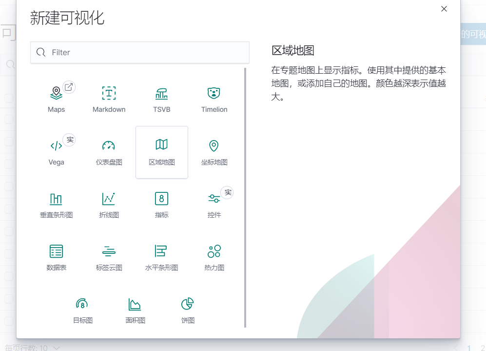The image size is (486, 351).
Task: Select the 控件 controls visualization
Action: point(214,204)
